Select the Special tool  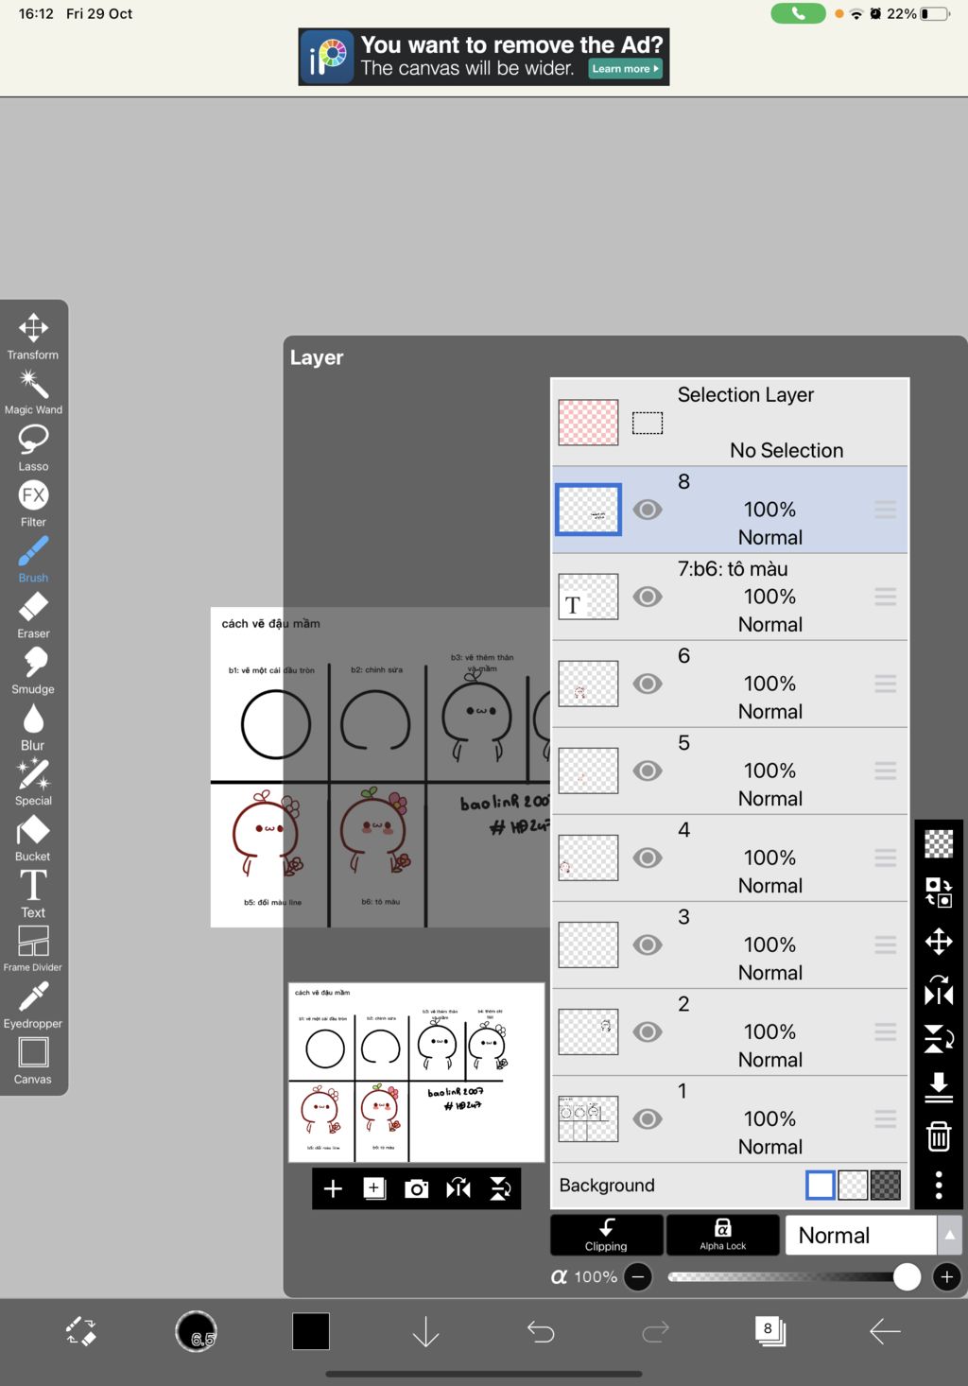point(33,782)
